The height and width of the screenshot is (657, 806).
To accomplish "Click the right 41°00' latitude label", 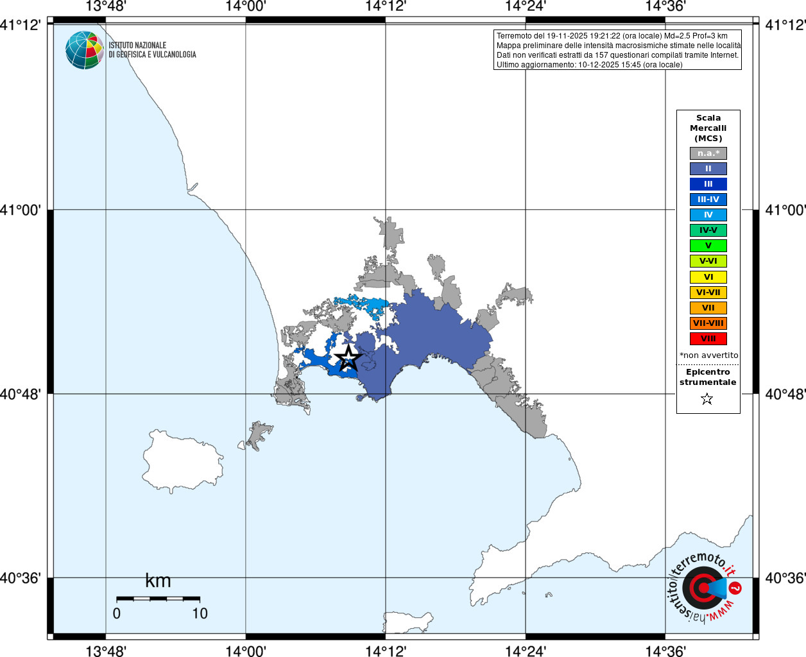I will 785,210.
